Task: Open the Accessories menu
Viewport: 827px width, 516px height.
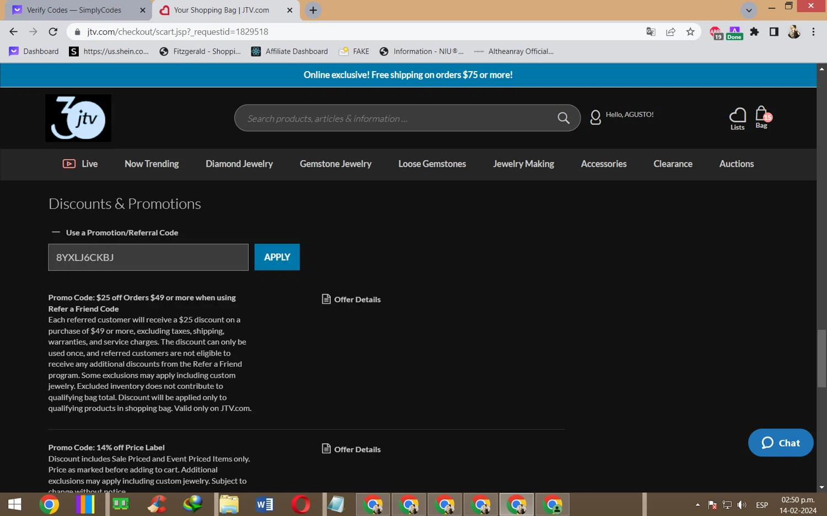Action: [604, 164]
